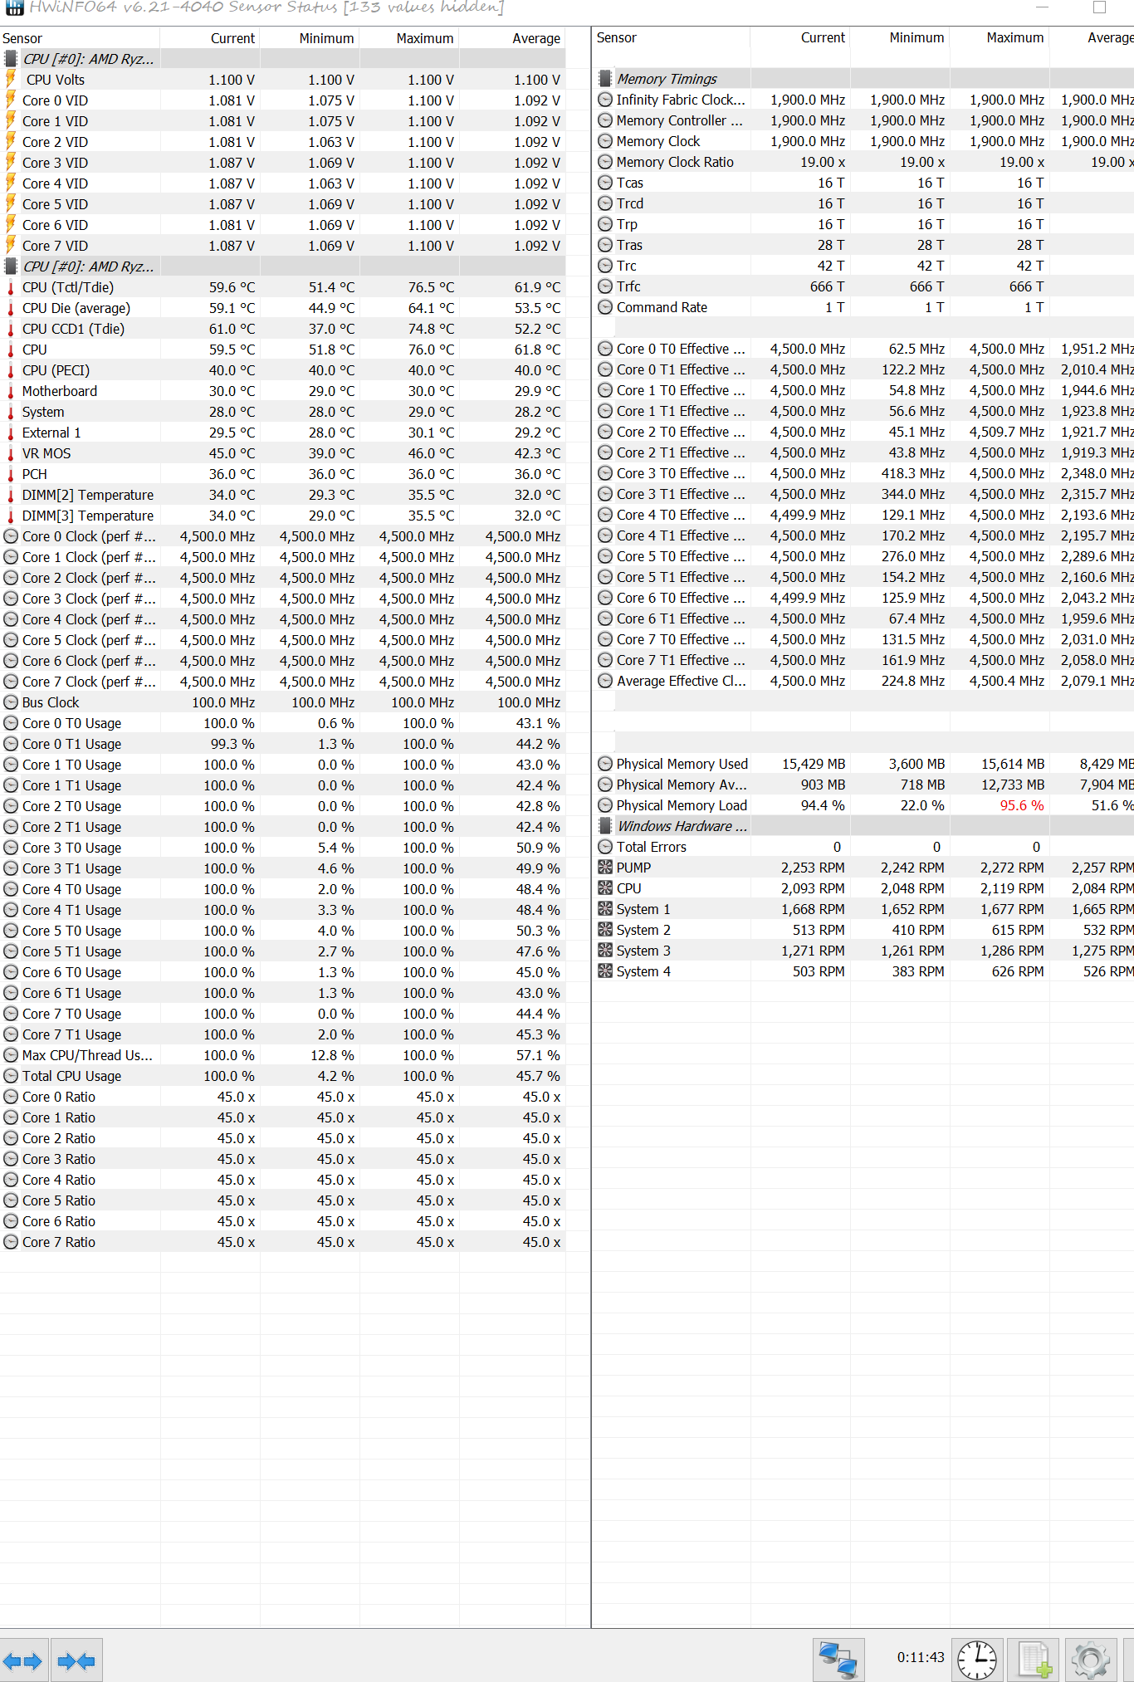Image resolution: width=1134 pixels, height=1682 pixels.
Task: Select the Max CPU/Thread Usage row
Action: pos(282,1055)
